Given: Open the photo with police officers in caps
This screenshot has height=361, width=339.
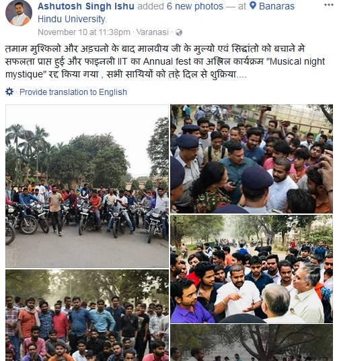Looking at the screenshot, I should click(252, 159).
